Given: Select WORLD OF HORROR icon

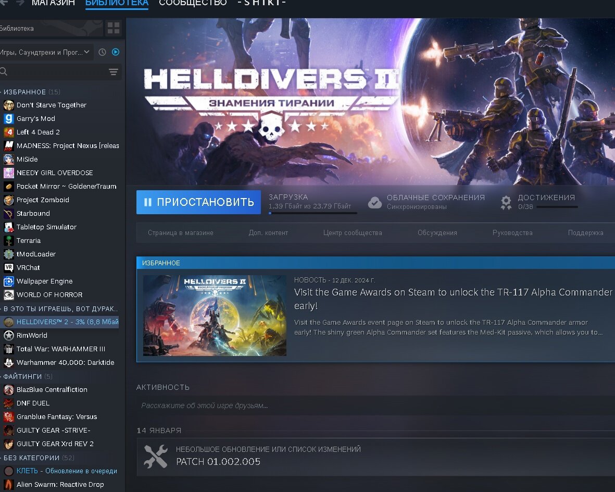Looking at the screenshot, I should pyautogui.click(x=9, y=294).
